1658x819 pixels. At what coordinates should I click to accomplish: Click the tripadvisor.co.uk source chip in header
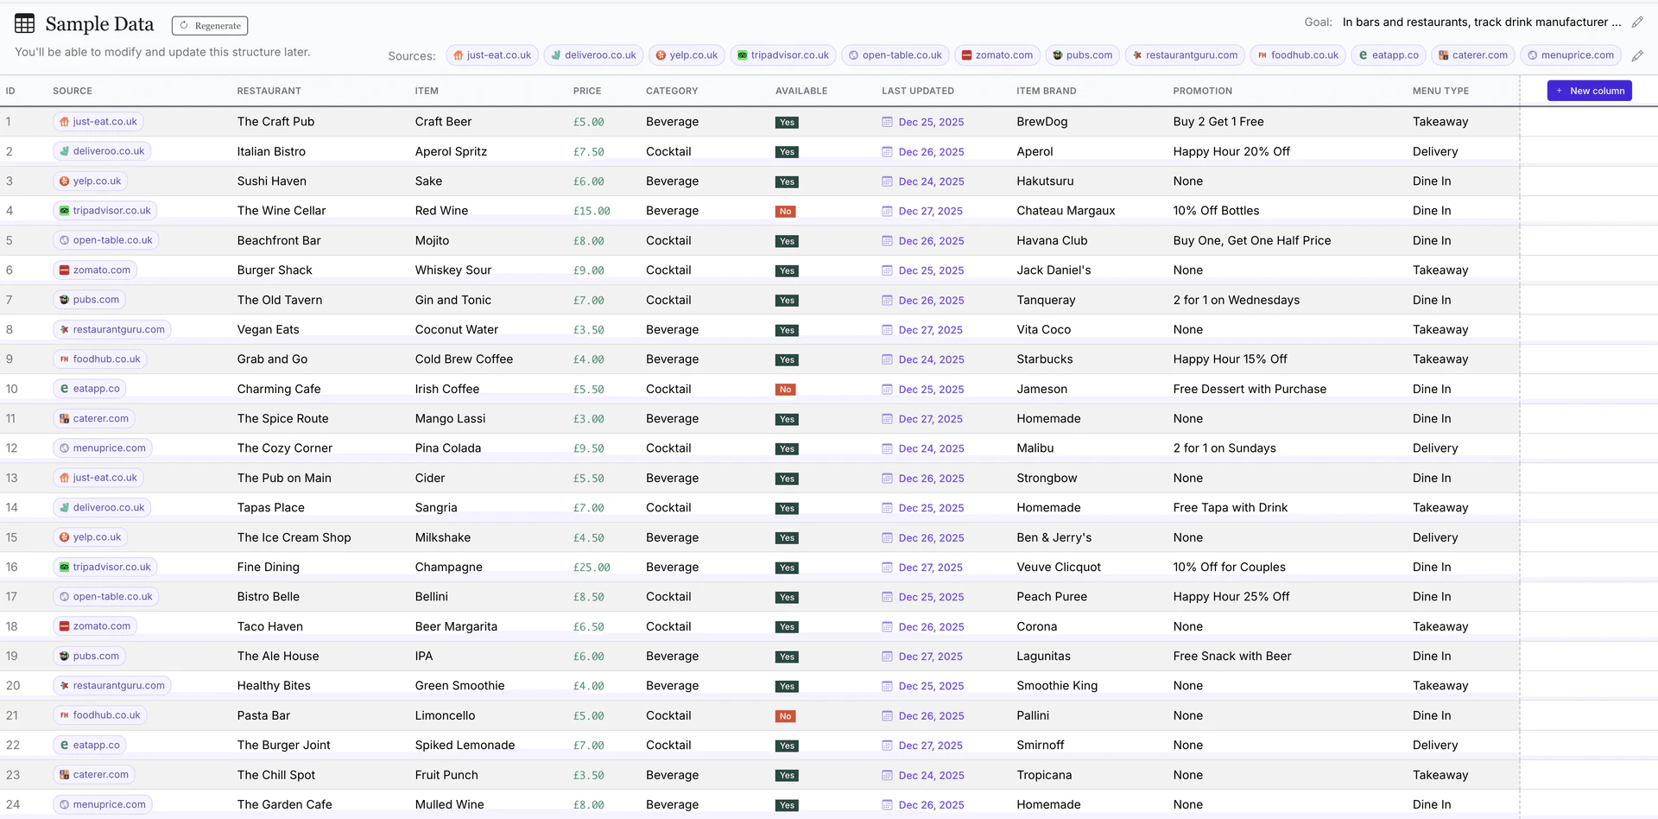[x=782, y=55]
